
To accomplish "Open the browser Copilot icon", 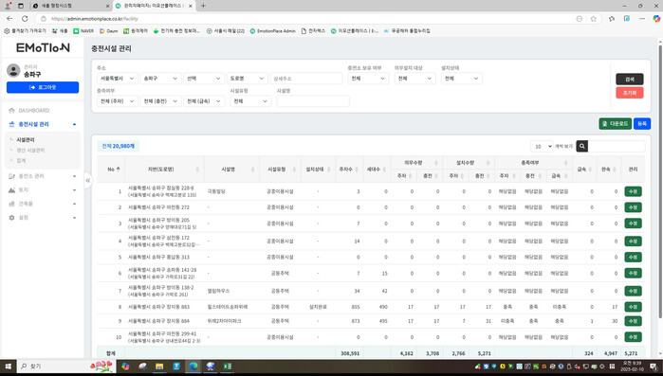I will tap(656, 19).
